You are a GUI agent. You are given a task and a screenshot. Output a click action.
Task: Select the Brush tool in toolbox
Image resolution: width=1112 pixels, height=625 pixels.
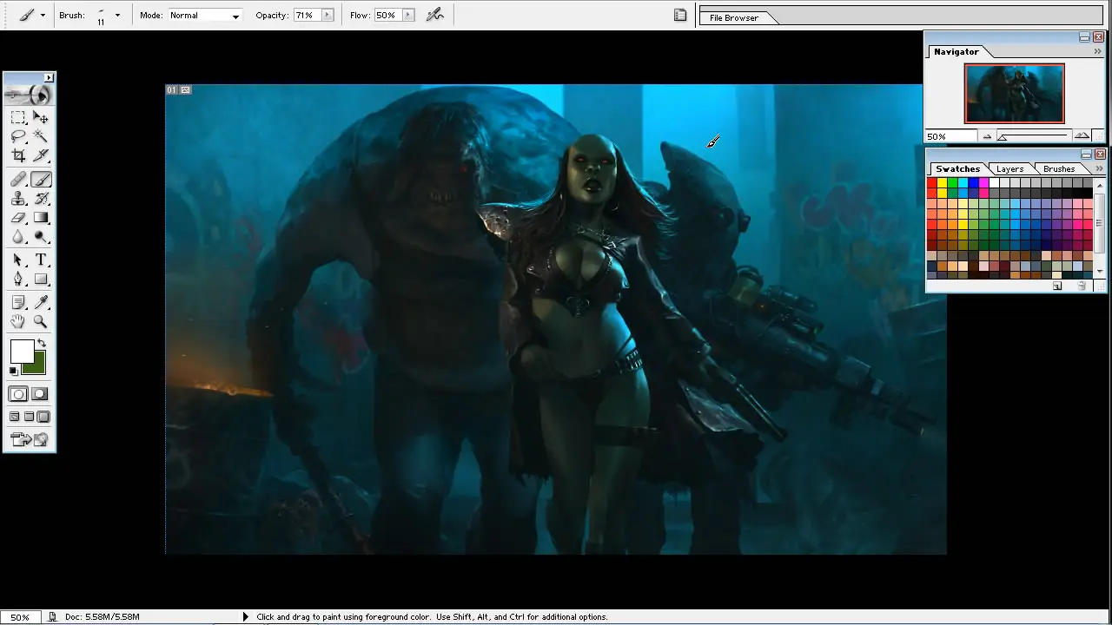pos(41,180)
